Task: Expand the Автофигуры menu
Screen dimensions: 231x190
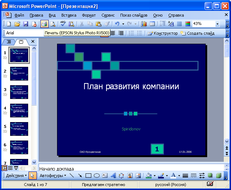Action: coord(53,176)
